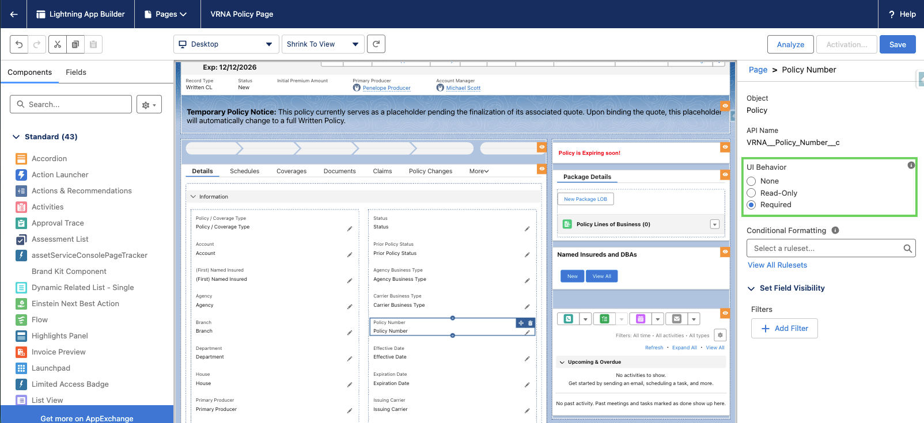Collapse the Set Field Visibility section
This screenshot has height=423, width=924.
(x=751, y=288)
